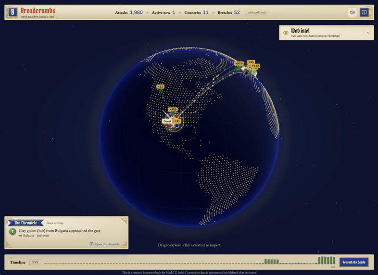Click the live web reputation lookup subtitle

click(315, 36)
